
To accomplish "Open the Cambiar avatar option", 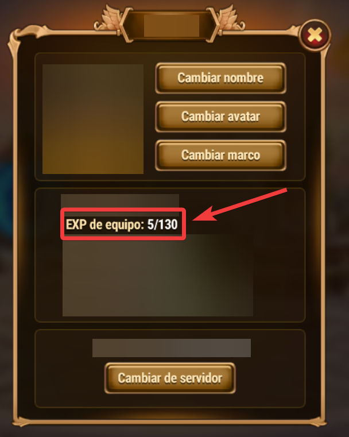I will point(220,117).
